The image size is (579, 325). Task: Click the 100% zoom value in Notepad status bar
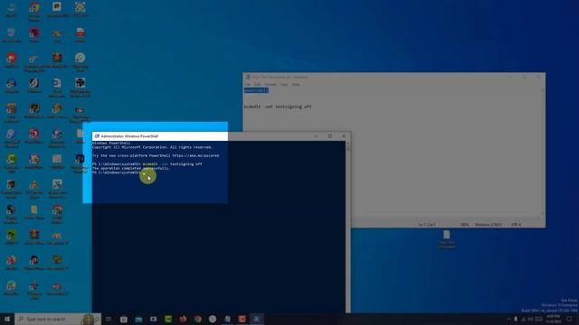(464, 225)
